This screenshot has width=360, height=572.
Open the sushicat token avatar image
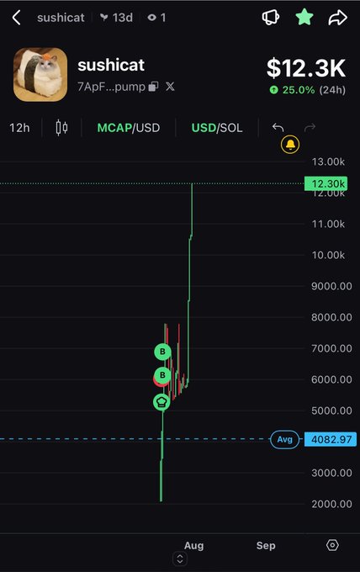tap(40, 74)
